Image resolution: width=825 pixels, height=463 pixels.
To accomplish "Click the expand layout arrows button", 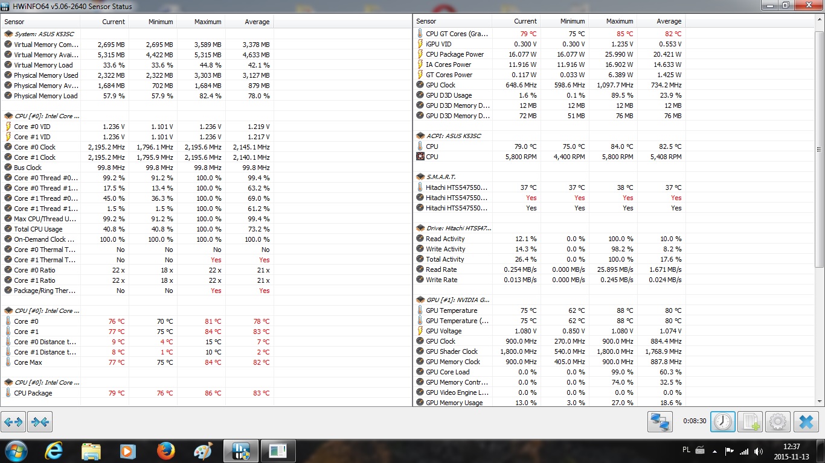I will 13,422.
